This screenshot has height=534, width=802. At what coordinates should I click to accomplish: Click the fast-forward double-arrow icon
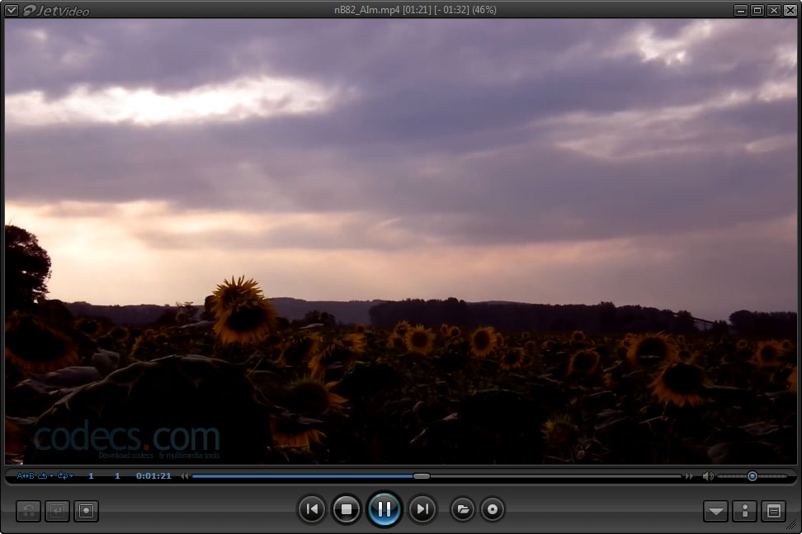point(689,475)
